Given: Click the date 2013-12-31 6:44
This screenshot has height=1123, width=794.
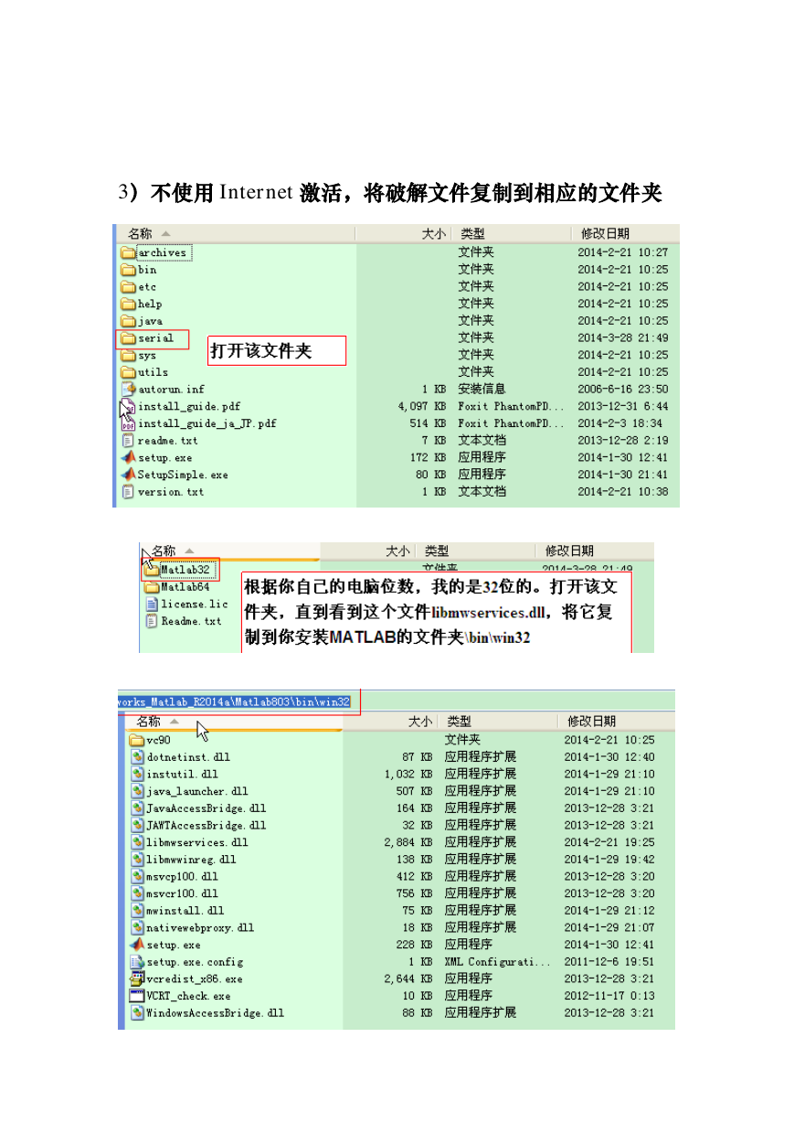Looking at the screenshot, I should click(622, 406).
